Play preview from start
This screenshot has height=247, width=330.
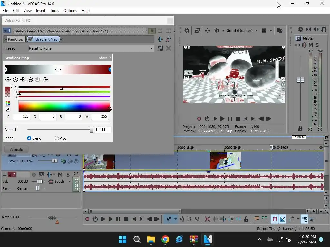click(214, 119)
